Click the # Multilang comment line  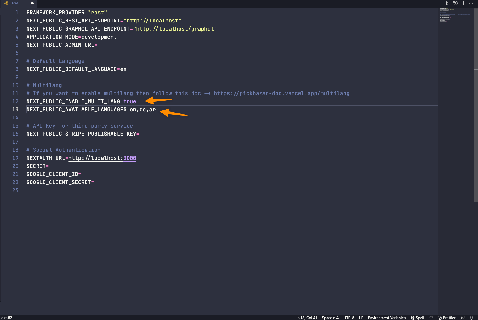pos(44,85)
